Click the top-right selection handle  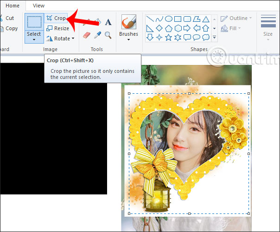(x=249, y=93)
